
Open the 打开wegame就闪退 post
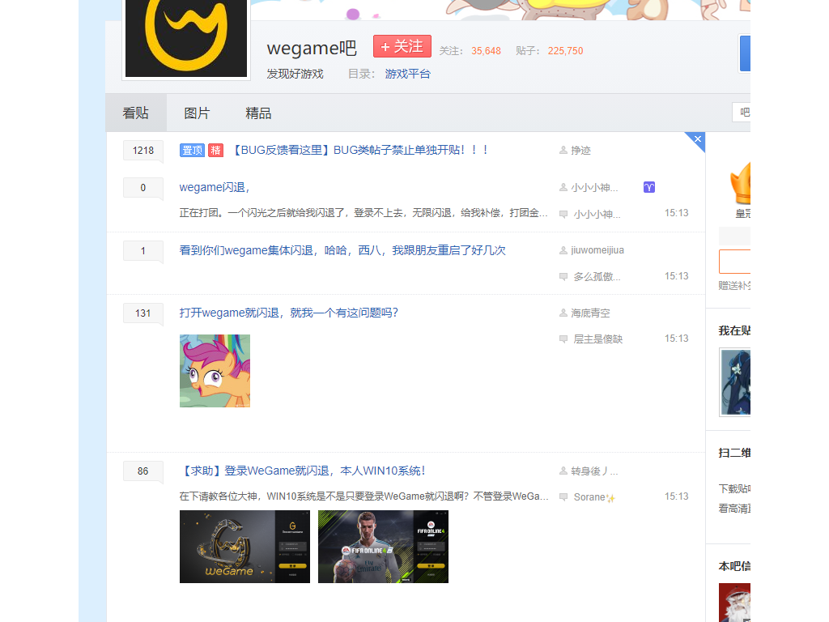click(x=289, y=313)
